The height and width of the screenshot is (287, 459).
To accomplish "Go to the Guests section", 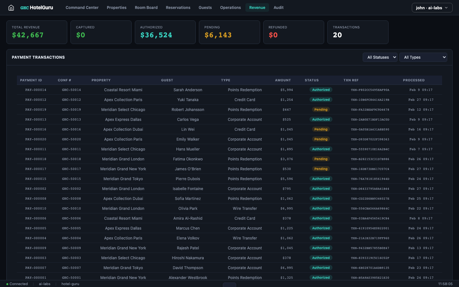I will click(205, 7).
